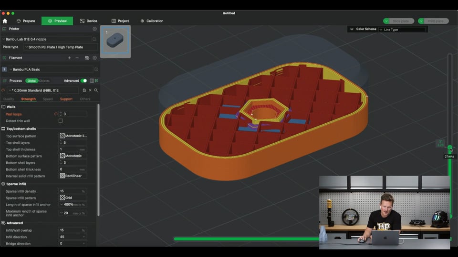This screenshot has width=458, height=257.
Task: Go to the Home screen icon
Action: coord(5,21)
